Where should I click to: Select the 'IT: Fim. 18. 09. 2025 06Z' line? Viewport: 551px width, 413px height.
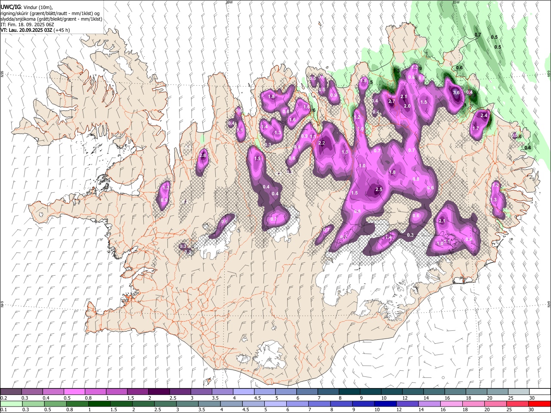click(27, 25)
